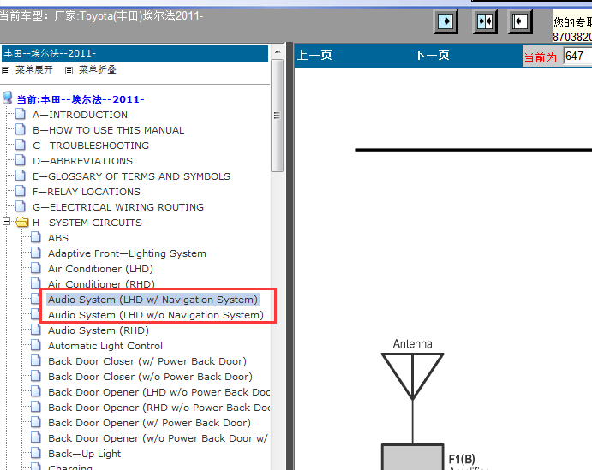Screen dimensions: 592x470
Task: Expand all menus with 菜单展开
Action: pos(34,70)
